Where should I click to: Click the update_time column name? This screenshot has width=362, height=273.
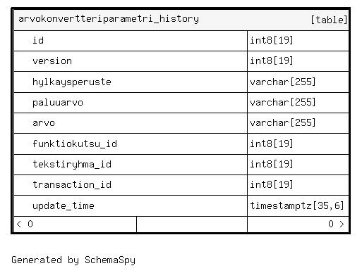(x=64, y=205)
